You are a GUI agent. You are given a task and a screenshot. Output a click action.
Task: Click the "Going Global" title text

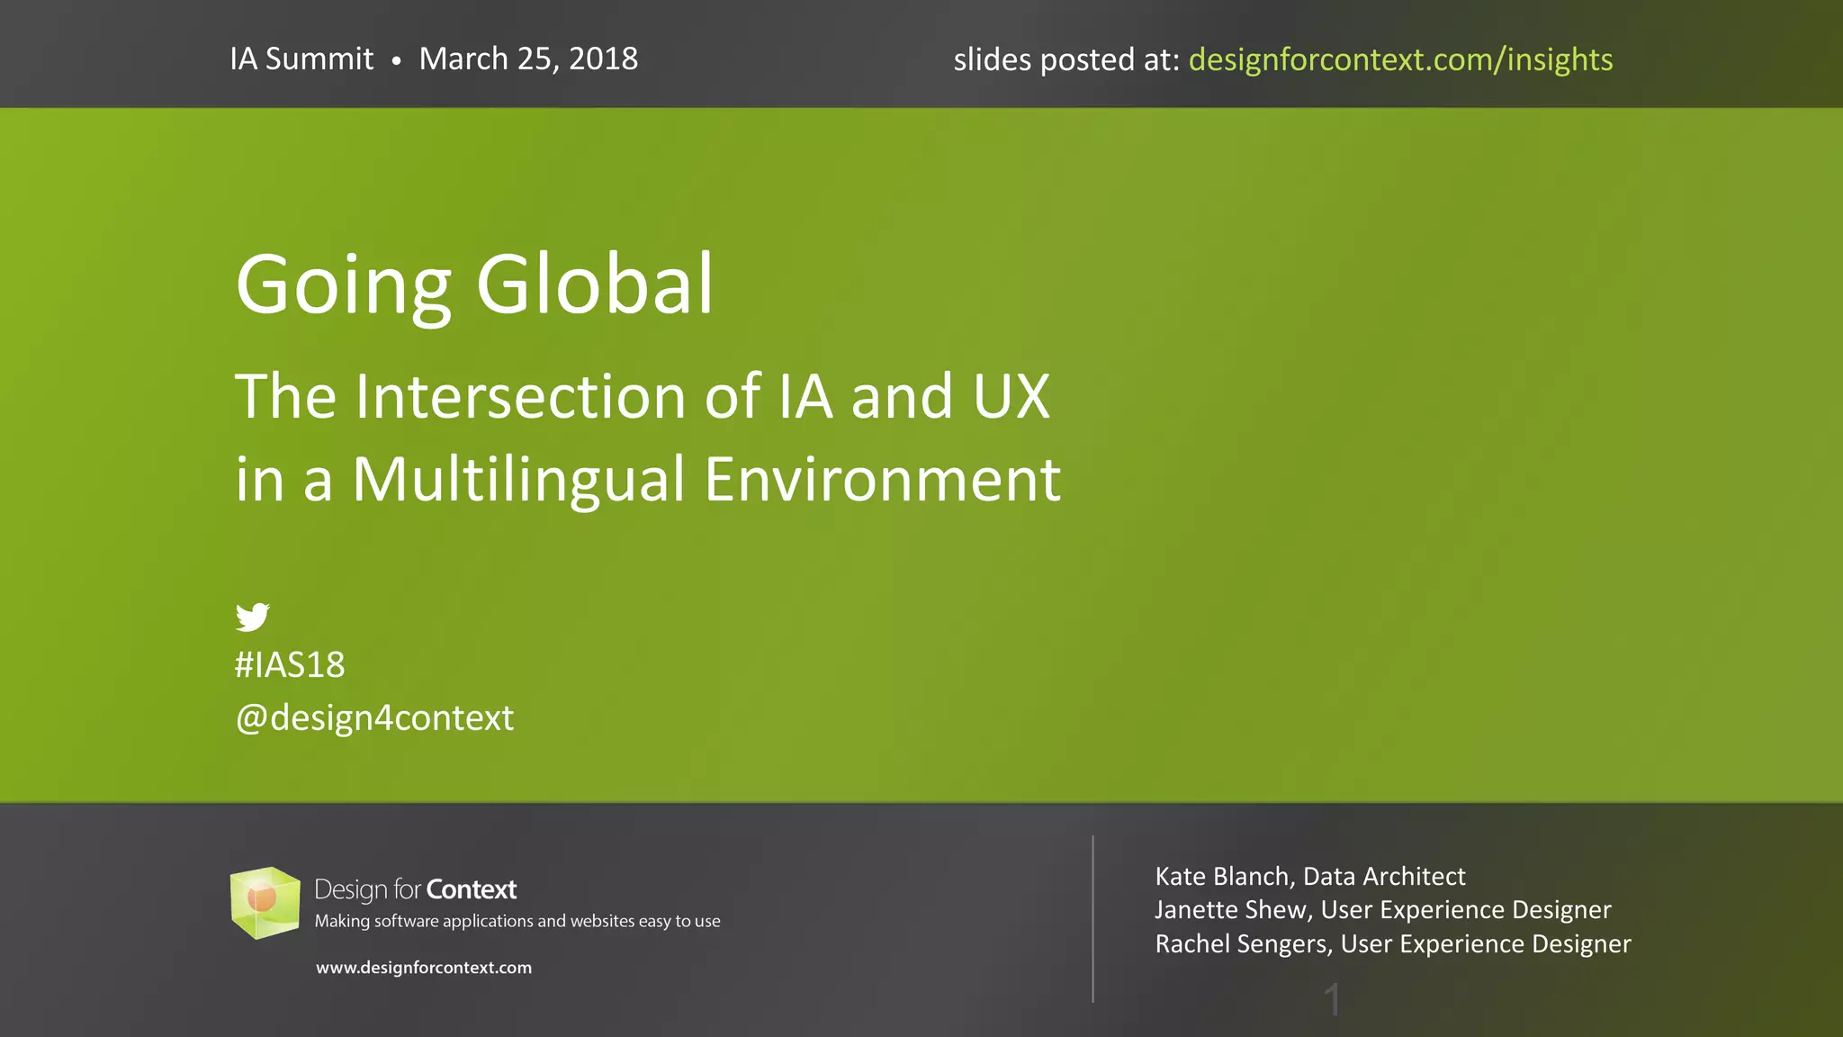(474, 284)
